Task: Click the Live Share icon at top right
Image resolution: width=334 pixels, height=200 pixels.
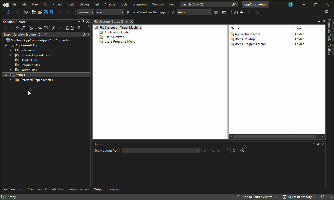Action: tap(326, 12)
